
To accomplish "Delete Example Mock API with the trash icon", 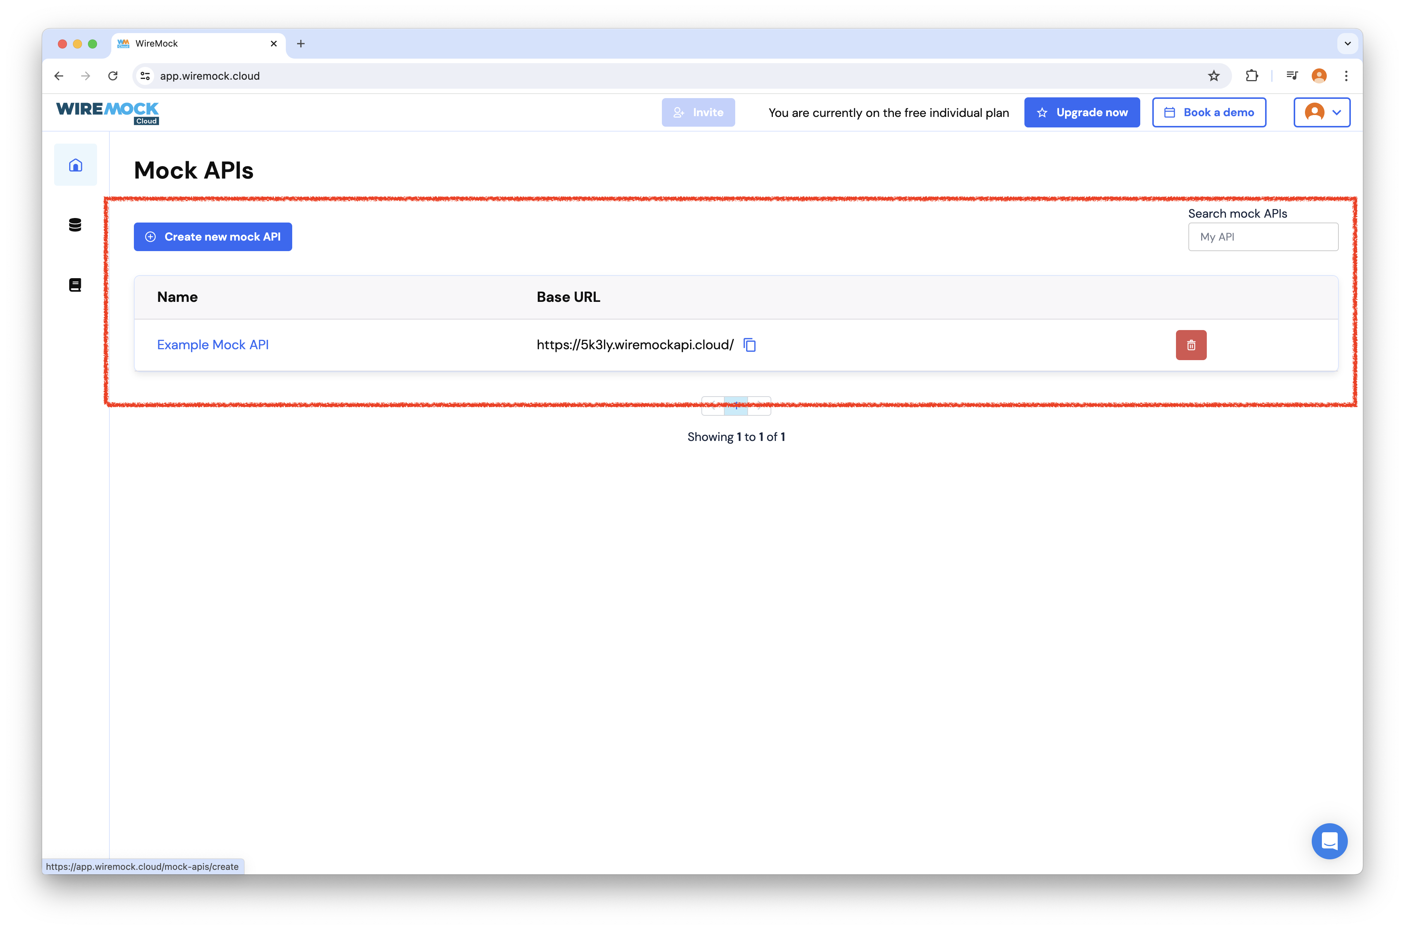I will pos(1191,345).
